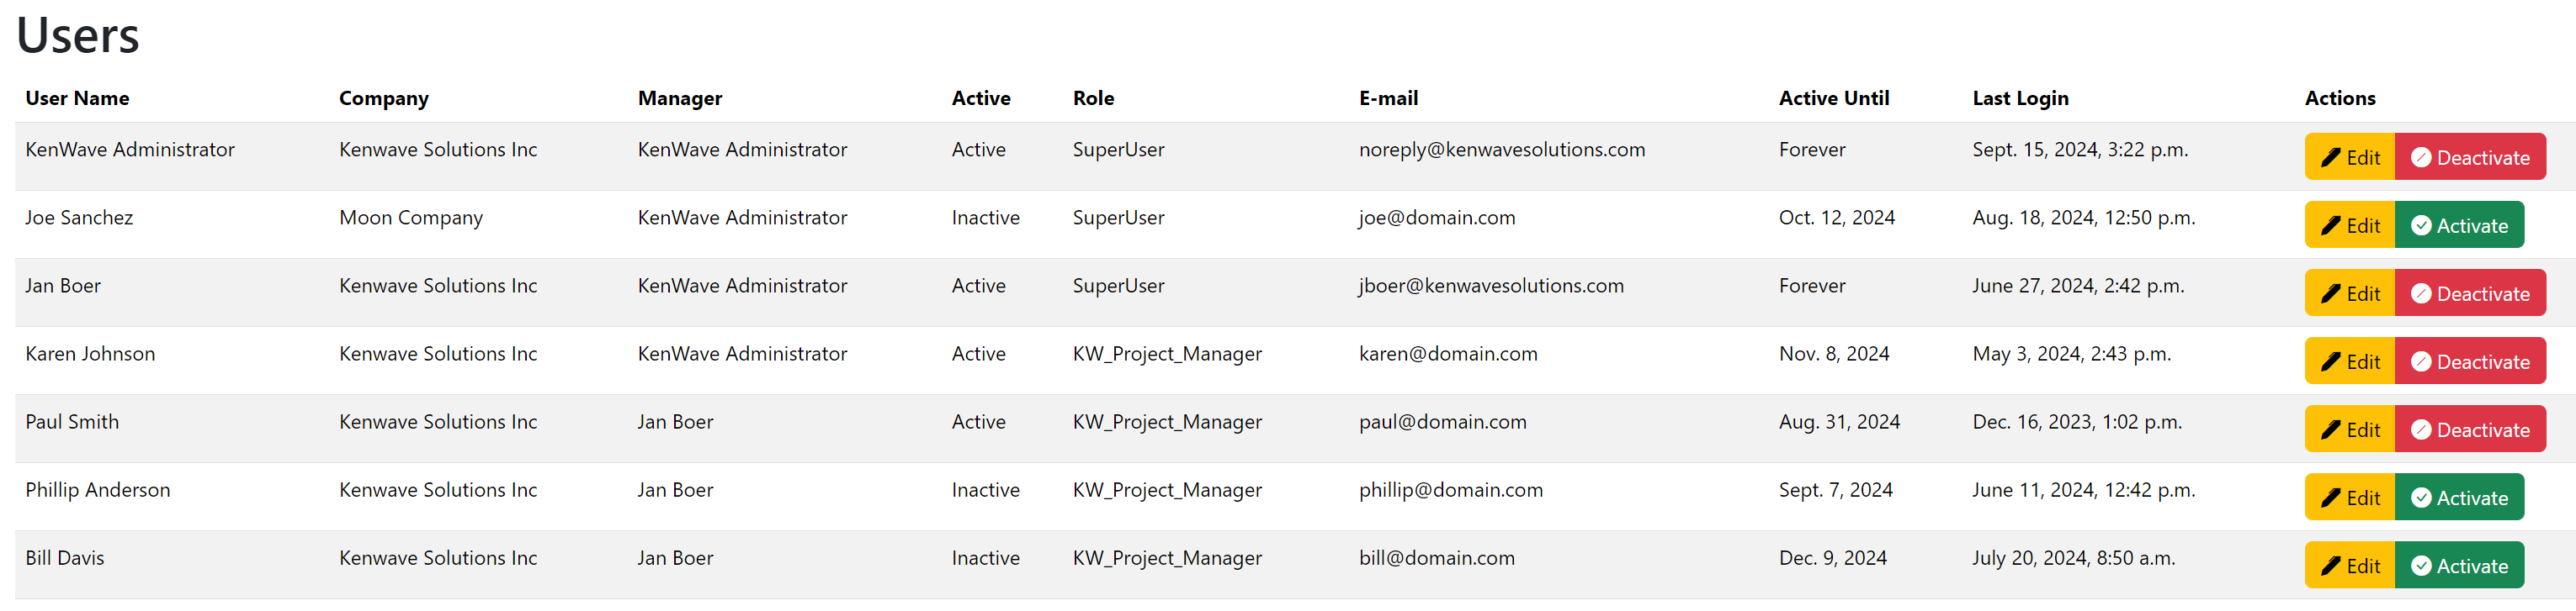This screenshot has height=611, width=2576.
Task: Click the pencil icon in KenWave Administrator's row
Action: click(x=2331, y=158)
